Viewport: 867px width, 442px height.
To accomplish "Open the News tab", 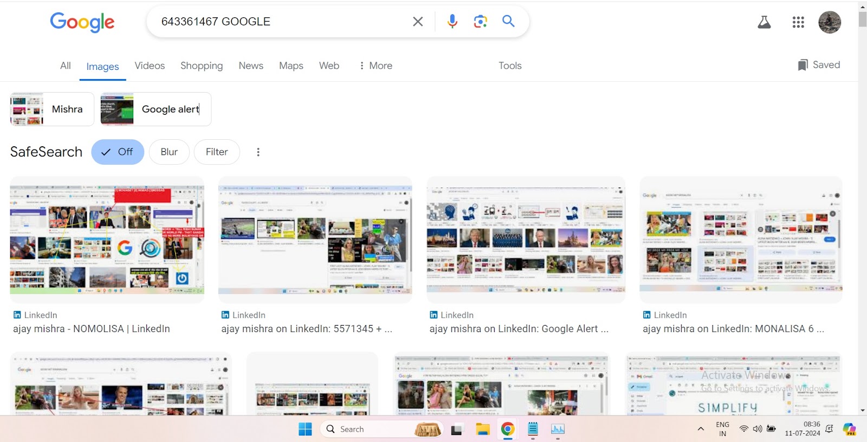I will 251,66.
